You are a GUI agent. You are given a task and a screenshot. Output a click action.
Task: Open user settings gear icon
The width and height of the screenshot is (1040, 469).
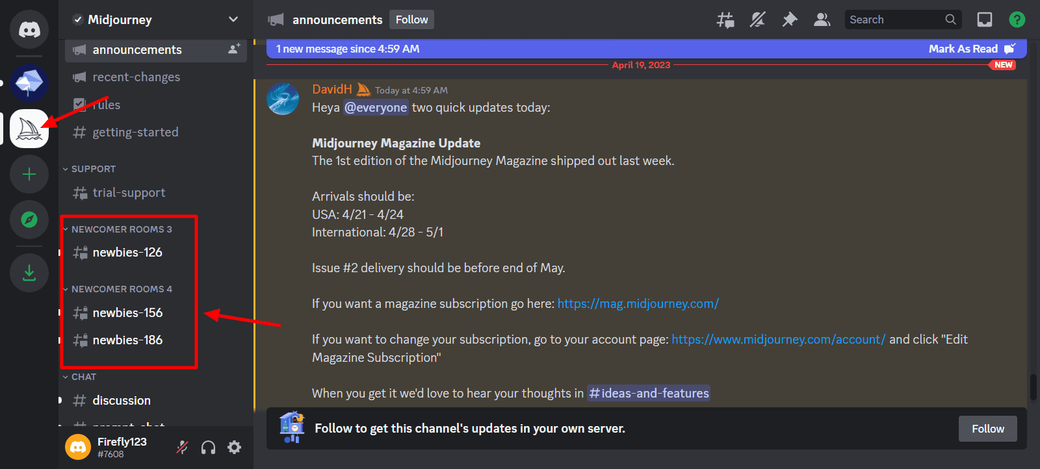pyautogui.click(x=235, y=447)
